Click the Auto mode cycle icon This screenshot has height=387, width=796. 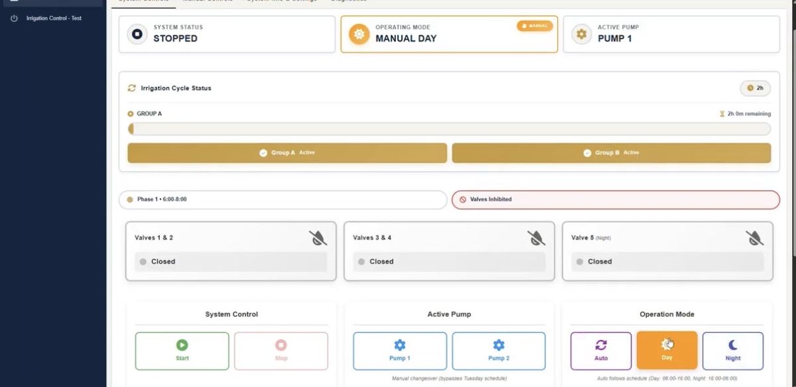pyautogui.click(x=600, y=345)
